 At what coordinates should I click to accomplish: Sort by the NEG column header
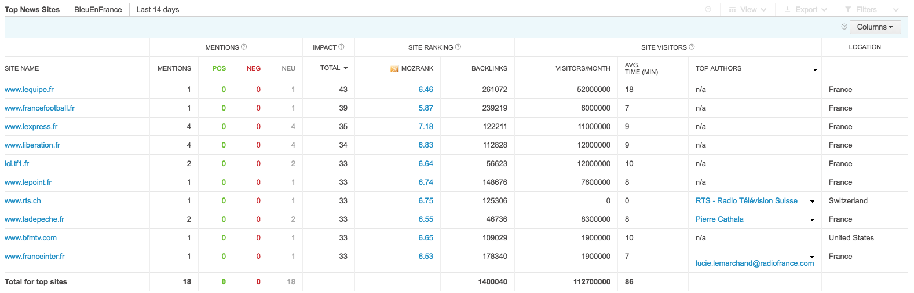point(254,68)
